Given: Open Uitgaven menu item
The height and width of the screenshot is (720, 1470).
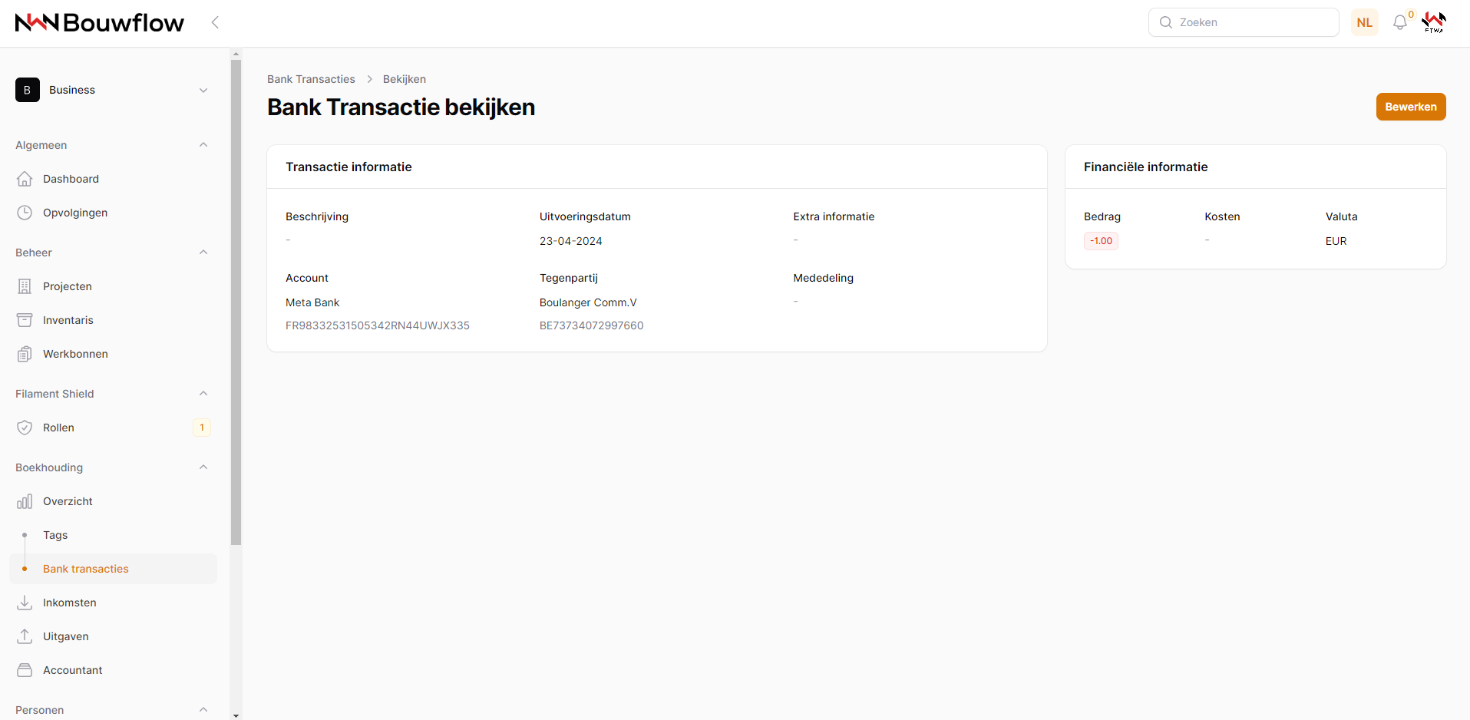Looking at the screenshot, I should click(x=66, y=636).
